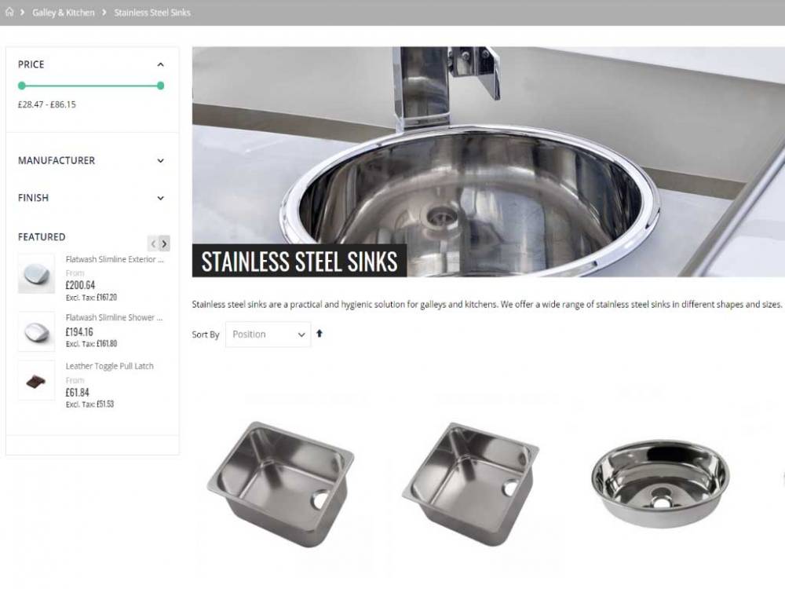Open second rectangular sink product image
This screenshot has height=589, width=785.
pyautogui.click(x=470, y=485)
